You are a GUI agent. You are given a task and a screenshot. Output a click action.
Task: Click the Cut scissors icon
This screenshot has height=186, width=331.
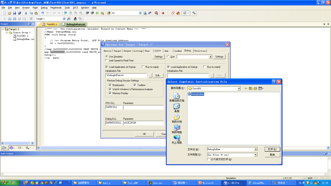[x=26, y=13]
